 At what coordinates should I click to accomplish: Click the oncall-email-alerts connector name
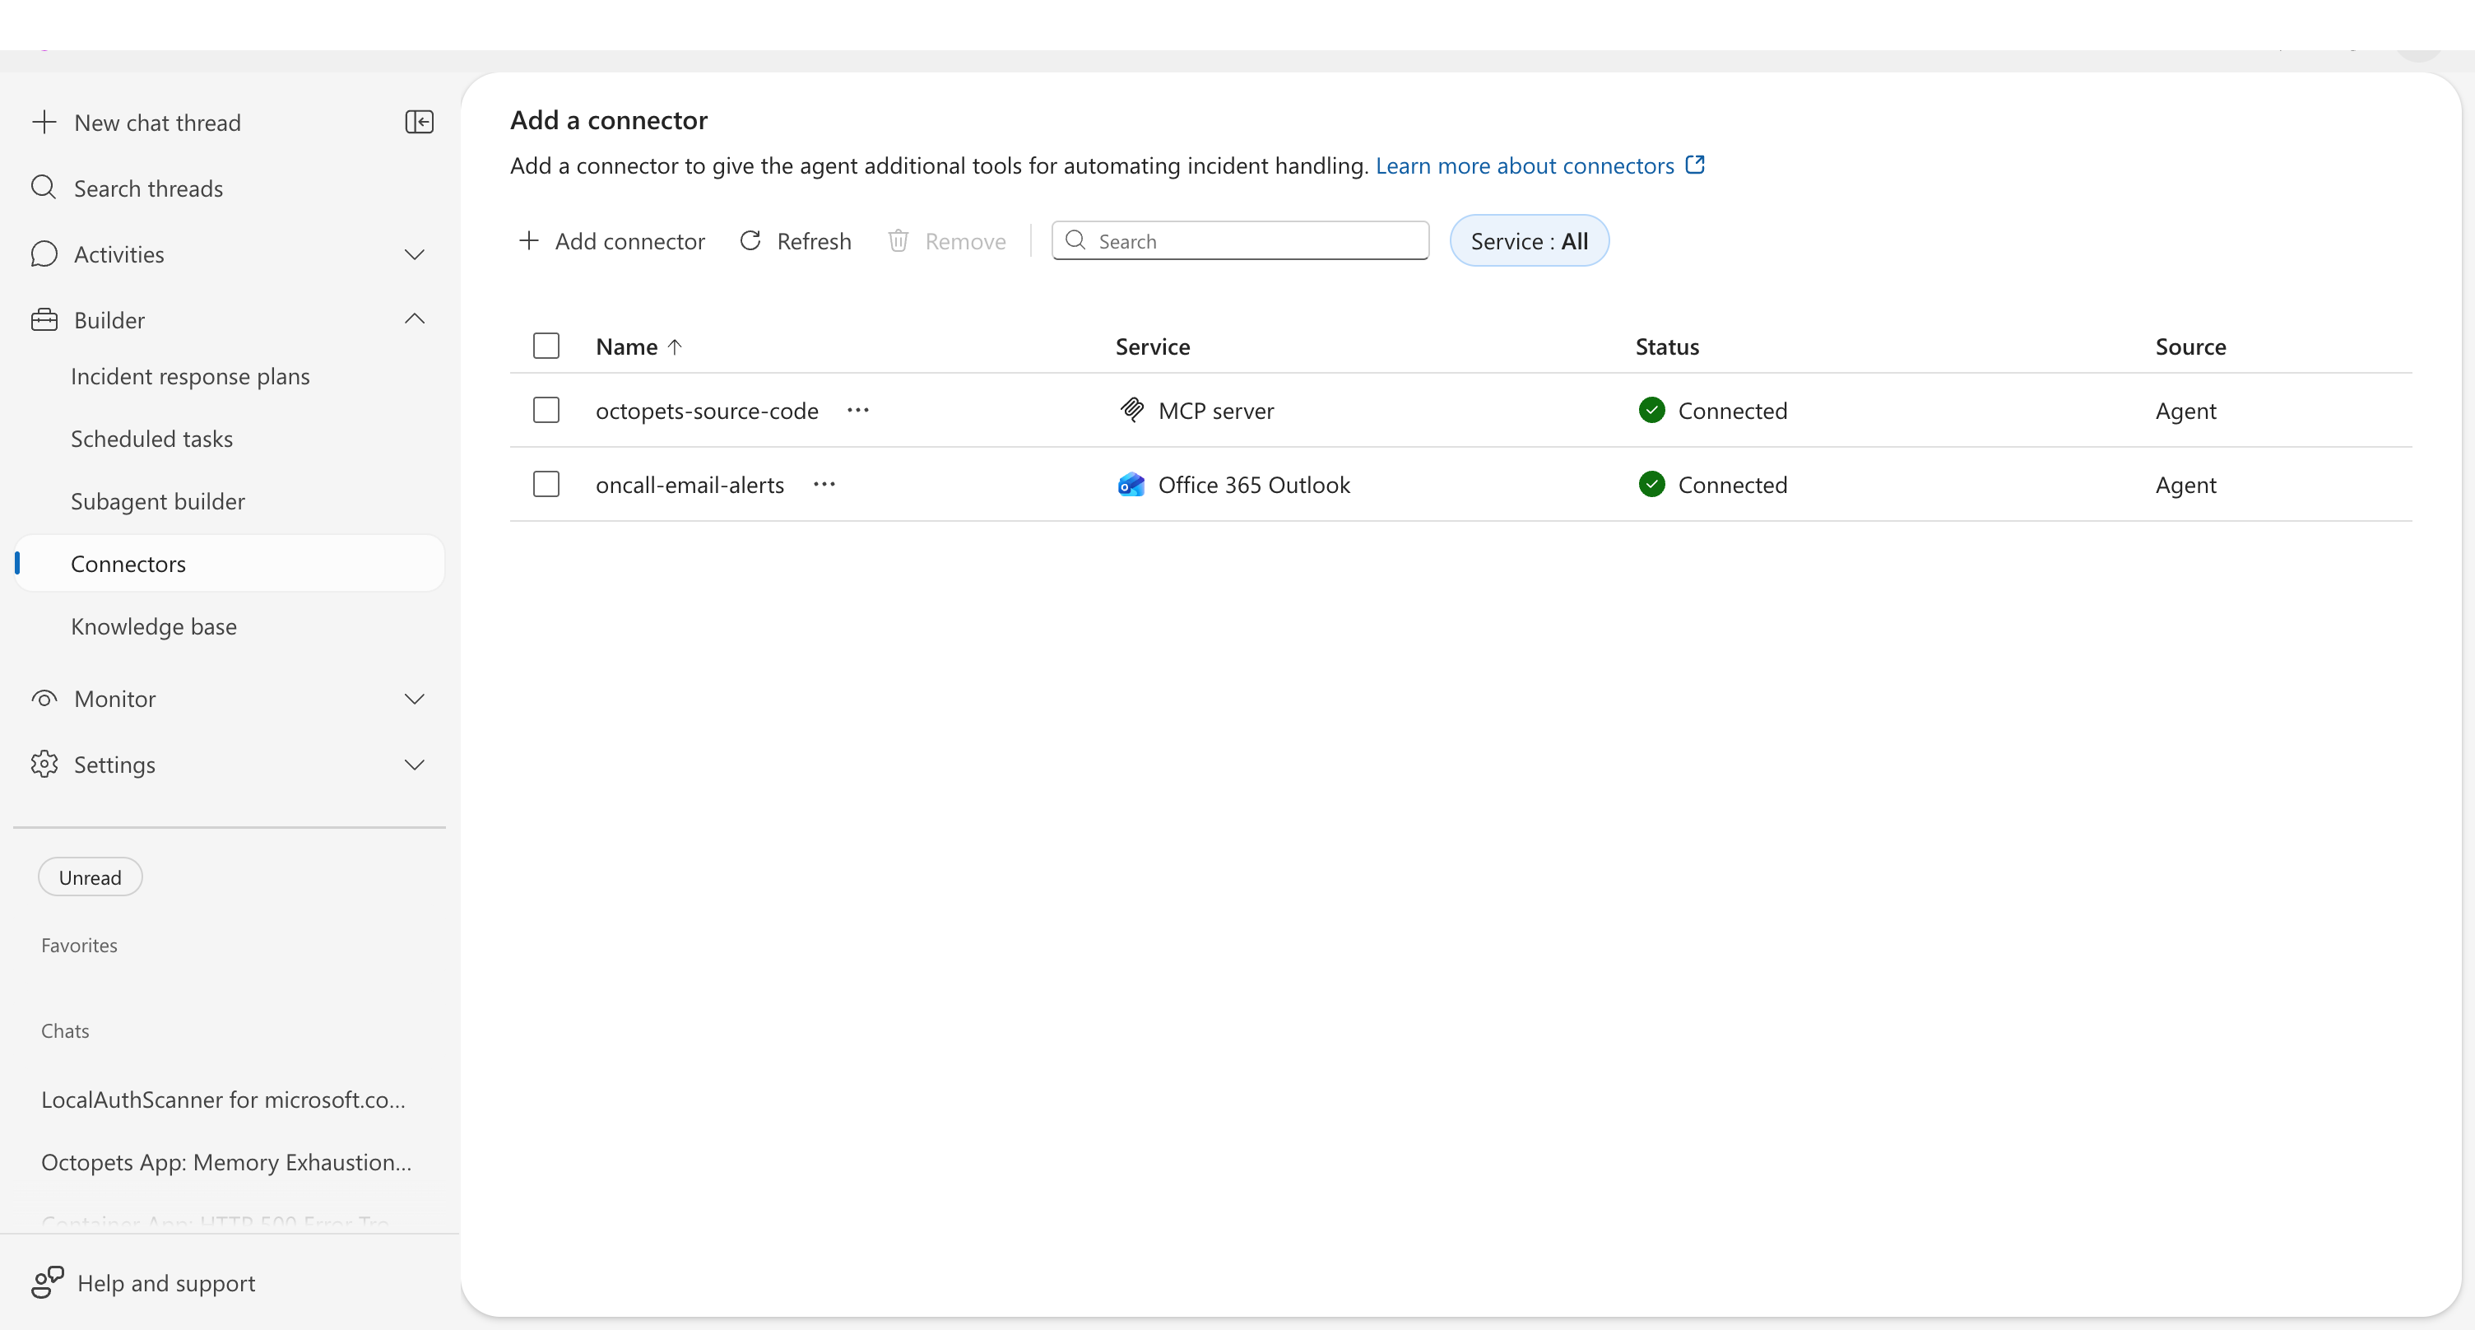pos(690,484)
